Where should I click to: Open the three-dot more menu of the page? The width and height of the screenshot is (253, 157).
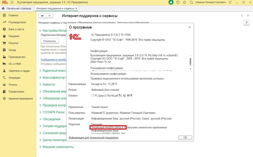pos(242,16)
